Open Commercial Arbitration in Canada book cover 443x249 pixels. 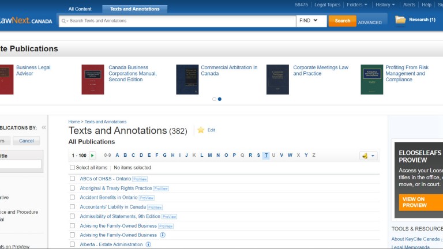[x=187, y=80]
